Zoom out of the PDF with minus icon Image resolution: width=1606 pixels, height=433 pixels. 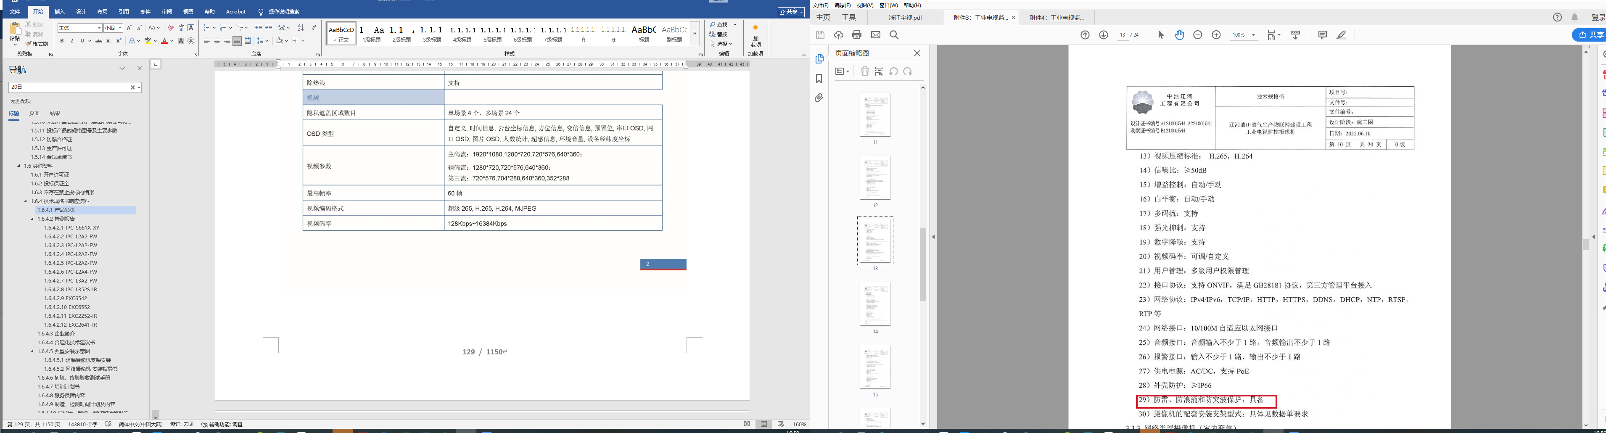tap(1198, 35)
